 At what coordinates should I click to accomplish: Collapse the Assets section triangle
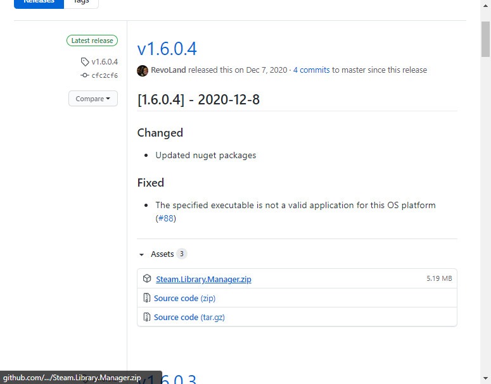tap(141, 254)
